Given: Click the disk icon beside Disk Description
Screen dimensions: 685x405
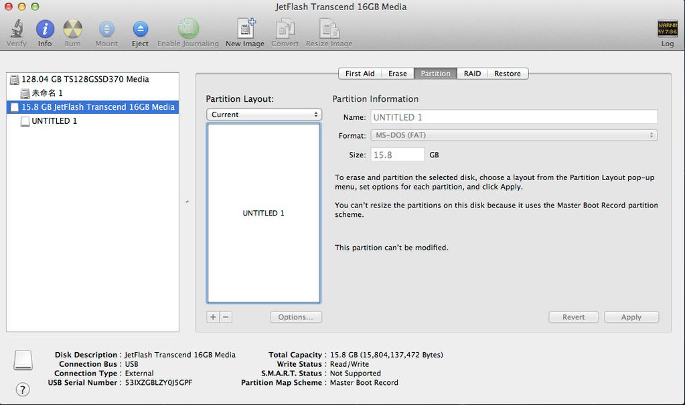Looking at the screenshot, I should tap(23, 360).
